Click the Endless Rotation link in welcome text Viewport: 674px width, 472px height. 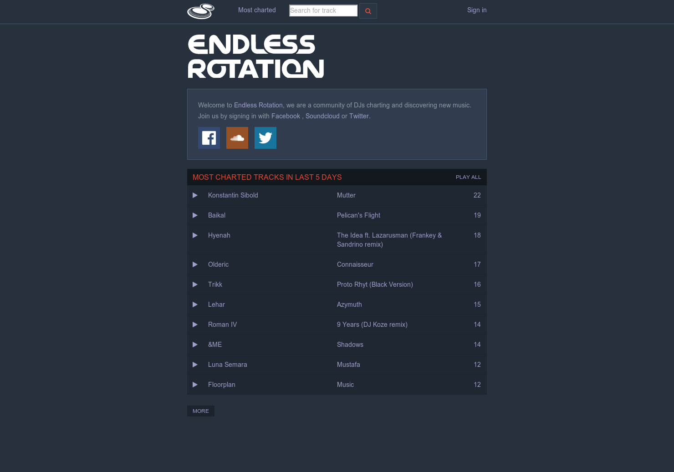coord(258,105)
